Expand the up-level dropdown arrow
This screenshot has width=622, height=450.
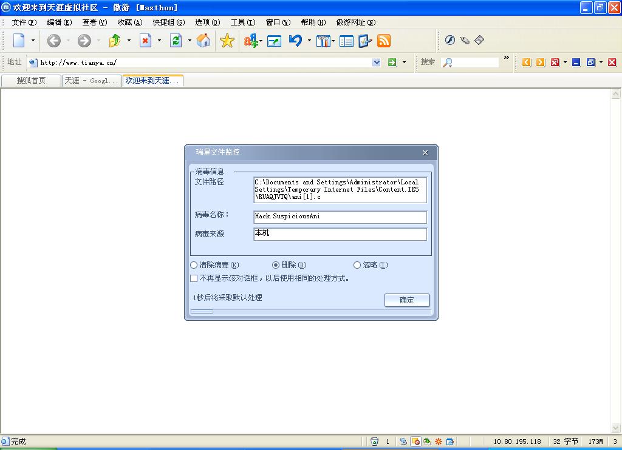click(129, 41)
